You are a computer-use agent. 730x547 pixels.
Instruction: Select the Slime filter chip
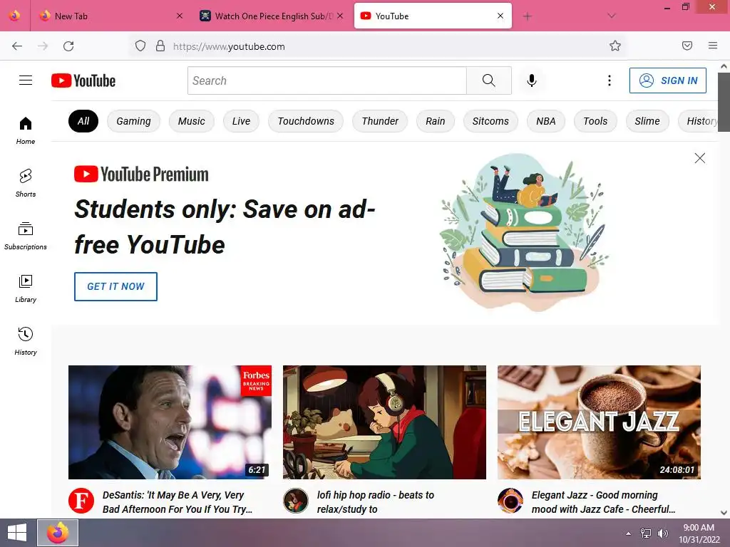647,121
